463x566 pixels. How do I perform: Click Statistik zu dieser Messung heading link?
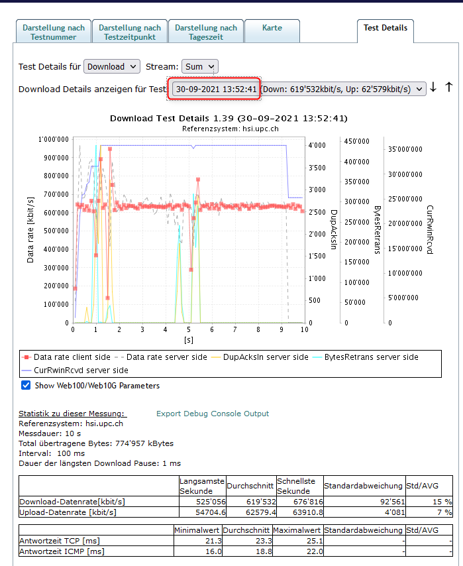pyautogui.click(x=72, y=414)
